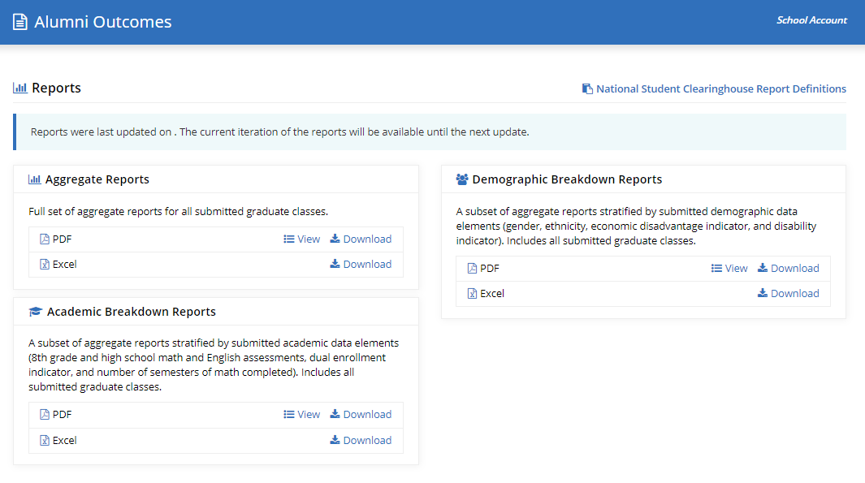The height and width of the screenshot is (483, 865).
Task: Click the Alumni Outcomes document icon
Action: pyautogui.click(x=19, y=22)
